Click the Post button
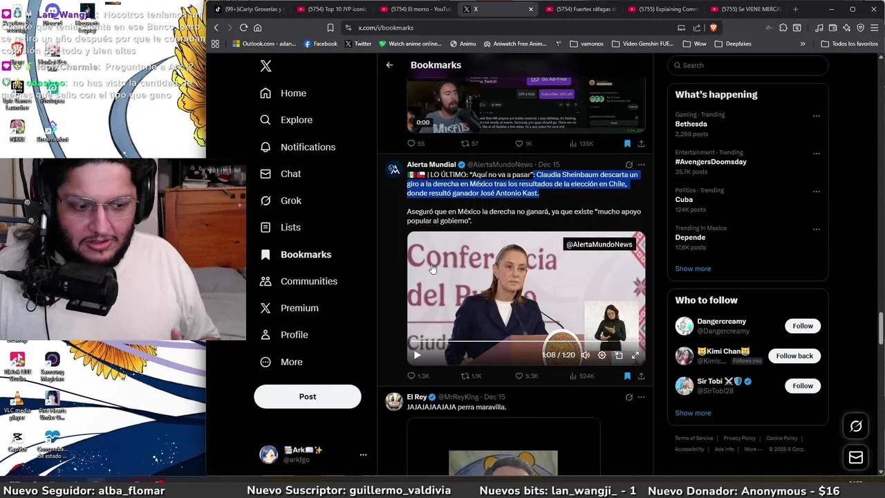The height and width of the screenshot is (498, 885). tap(308, 396)
